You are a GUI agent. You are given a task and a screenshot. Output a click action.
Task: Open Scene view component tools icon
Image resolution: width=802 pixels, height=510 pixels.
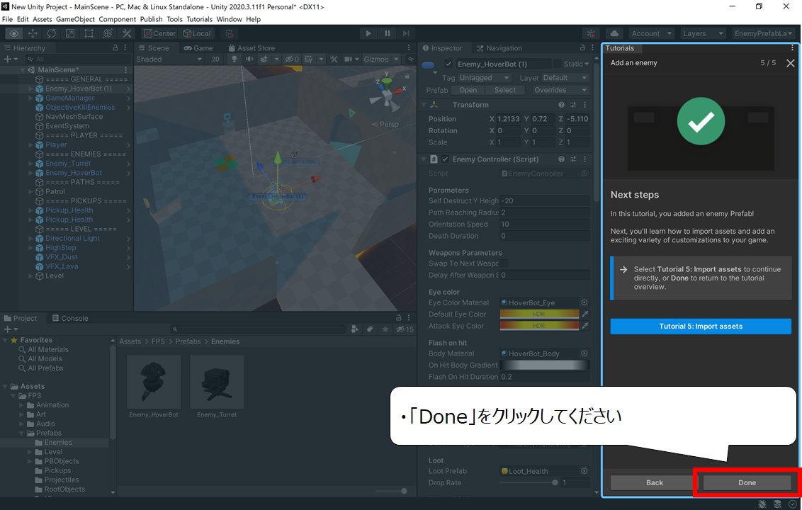coord(334,59)
